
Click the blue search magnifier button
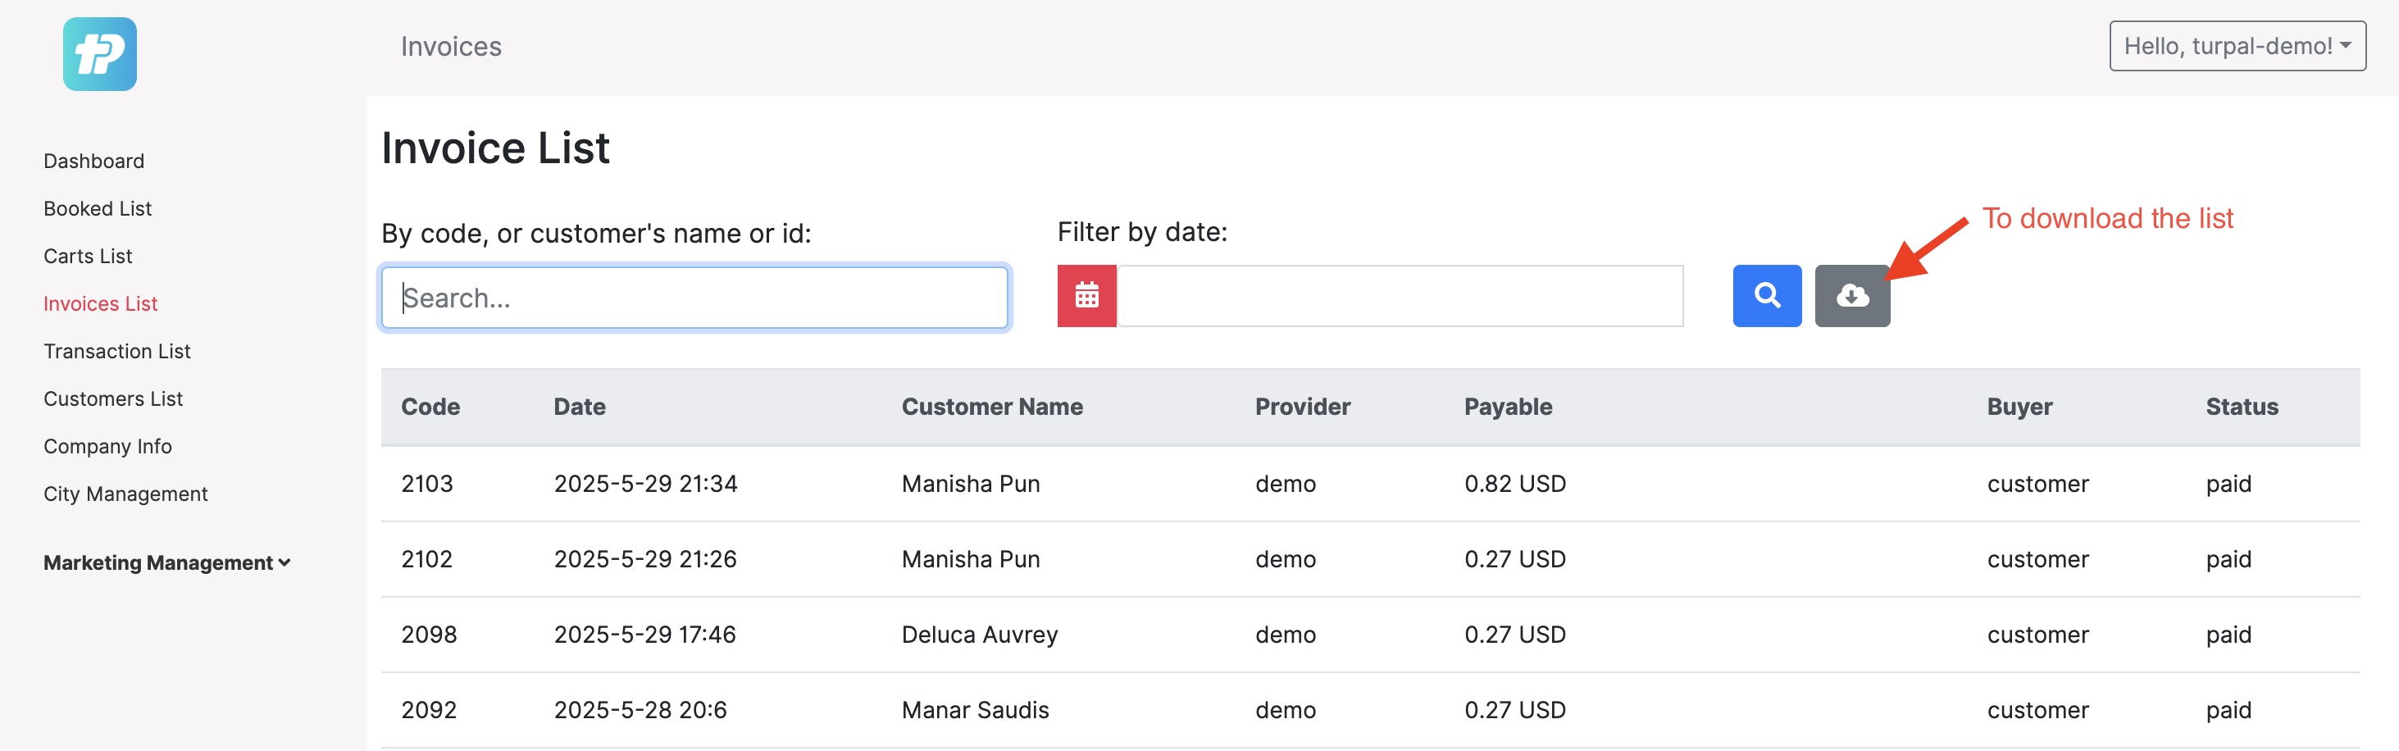[x=1766, y=296]
